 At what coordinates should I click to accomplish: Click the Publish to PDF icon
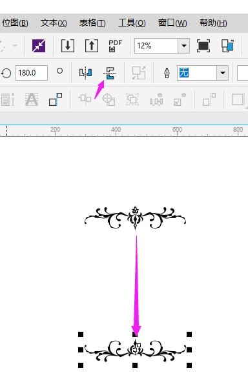click(x=115, y=46)
